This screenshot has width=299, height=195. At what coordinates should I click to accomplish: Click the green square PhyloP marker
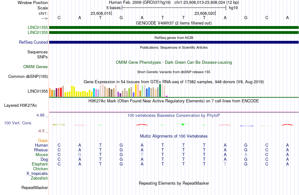(183, 124)
